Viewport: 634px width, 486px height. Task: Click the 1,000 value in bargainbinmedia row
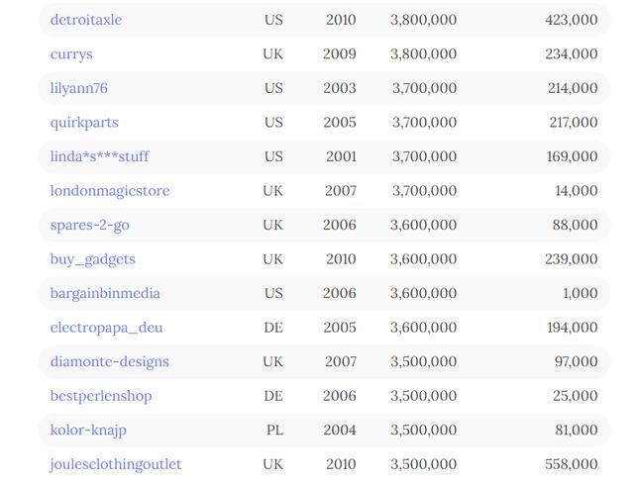coord(581,293)
